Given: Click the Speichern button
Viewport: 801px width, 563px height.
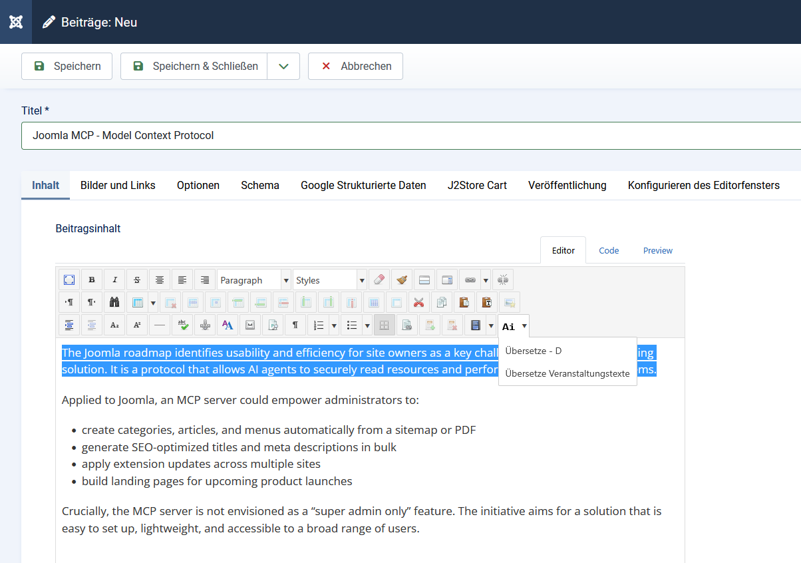Looking at the screenshot, I should pyautogui.click(x=67, y=66).
